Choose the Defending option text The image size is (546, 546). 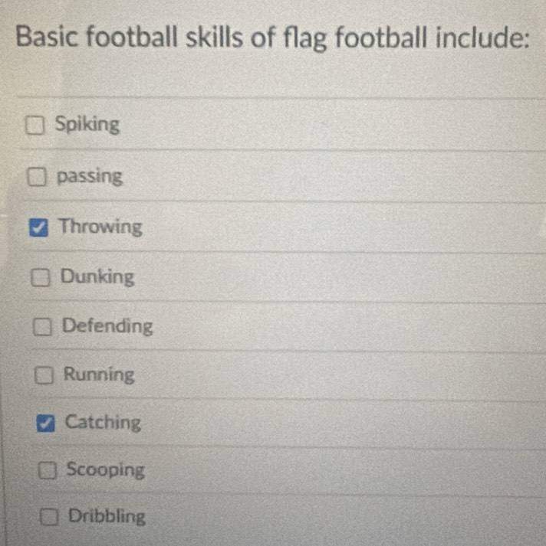[x=107, y=327]
